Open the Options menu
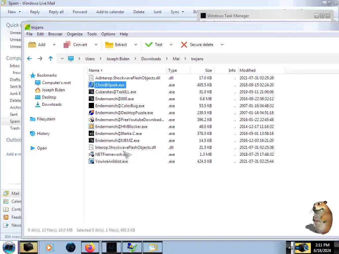 [x=108, y=34]
